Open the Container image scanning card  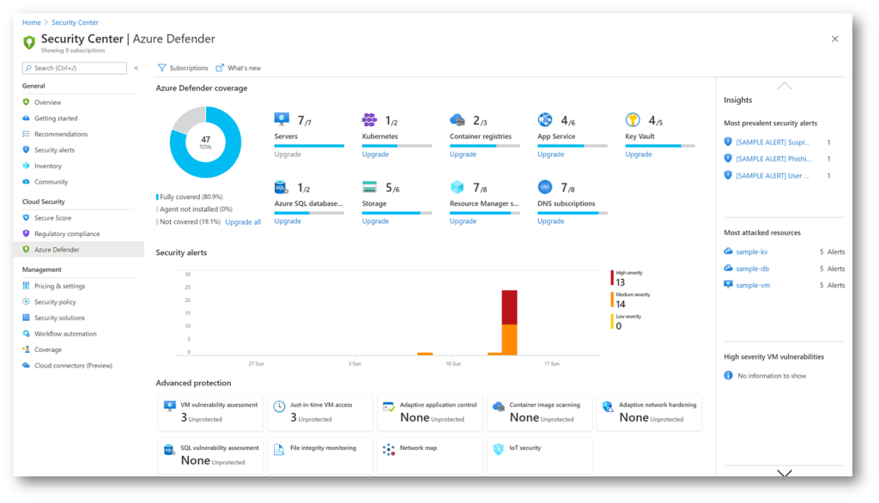point(539,412)
